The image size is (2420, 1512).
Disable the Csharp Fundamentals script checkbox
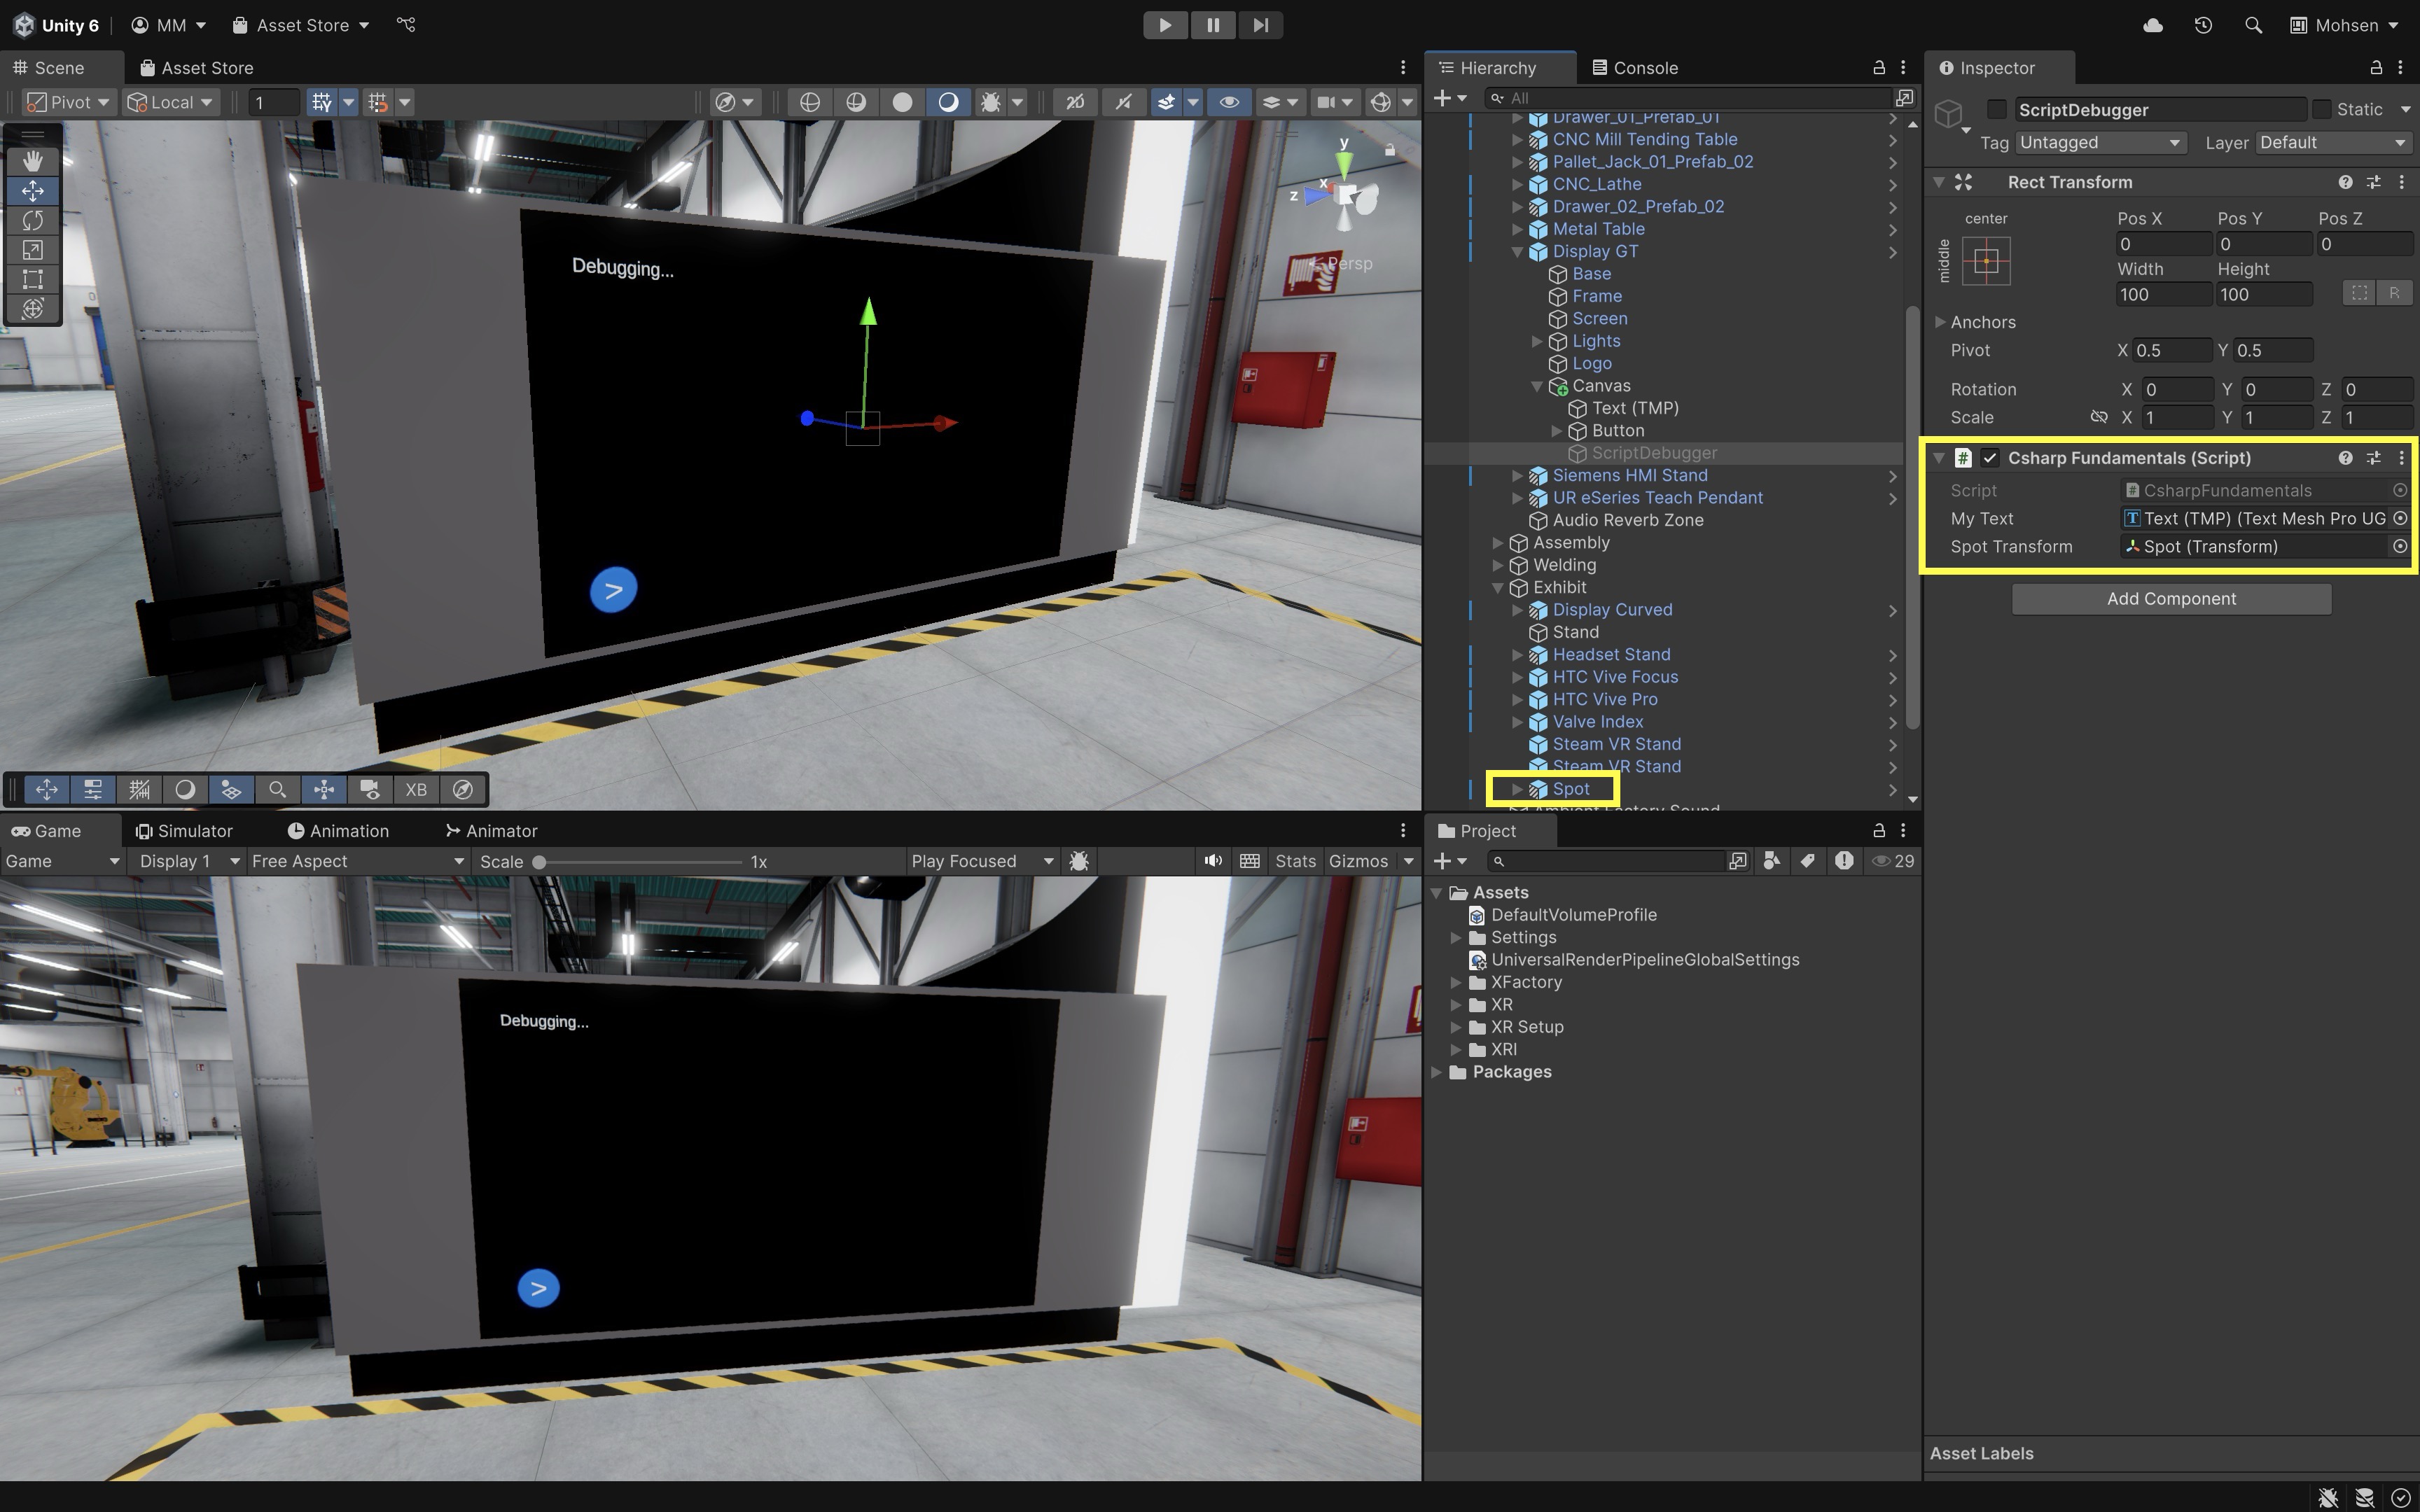1990,458
